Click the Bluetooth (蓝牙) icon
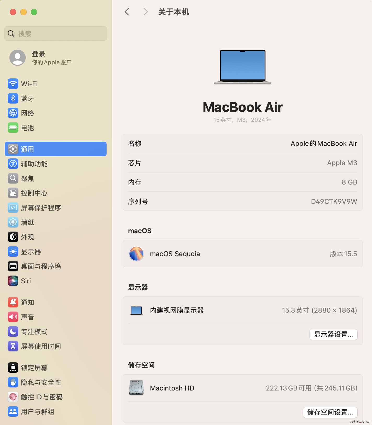372x425 pixels. point(13,99)
